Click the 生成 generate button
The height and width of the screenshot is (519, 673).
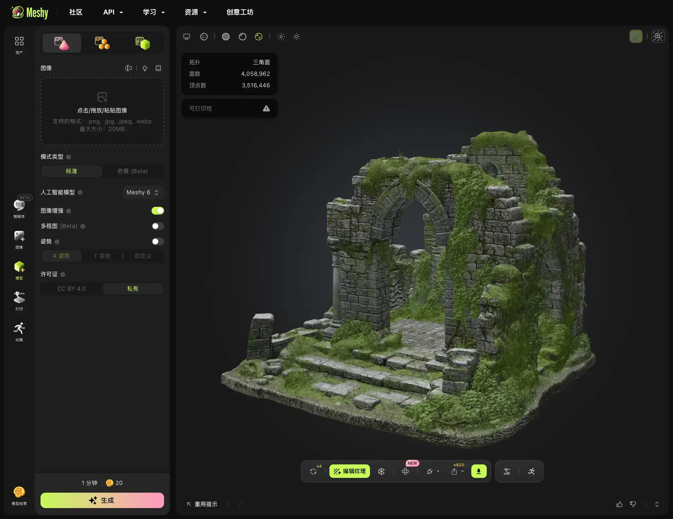click(102, 500)
